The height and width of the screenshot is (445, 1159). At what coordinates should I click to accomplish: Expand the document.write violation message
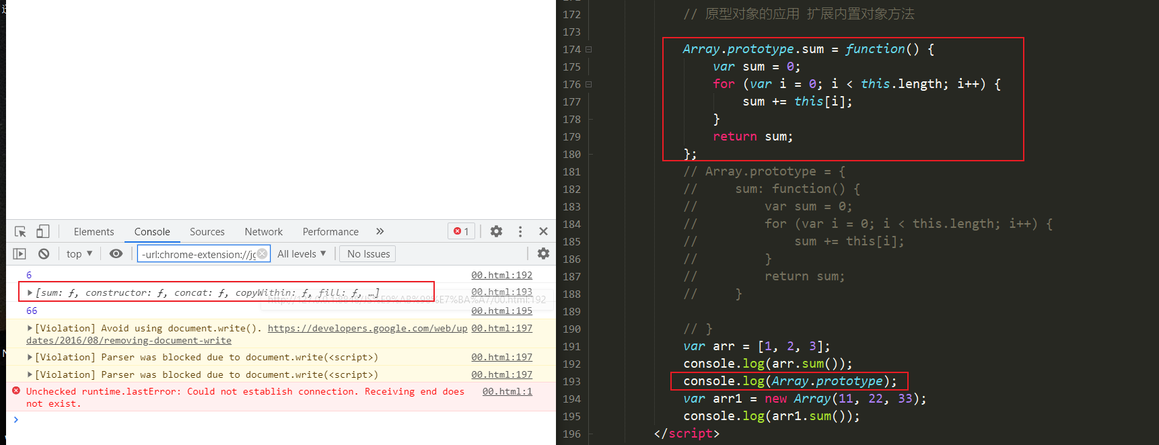click(x=30, y=328)
